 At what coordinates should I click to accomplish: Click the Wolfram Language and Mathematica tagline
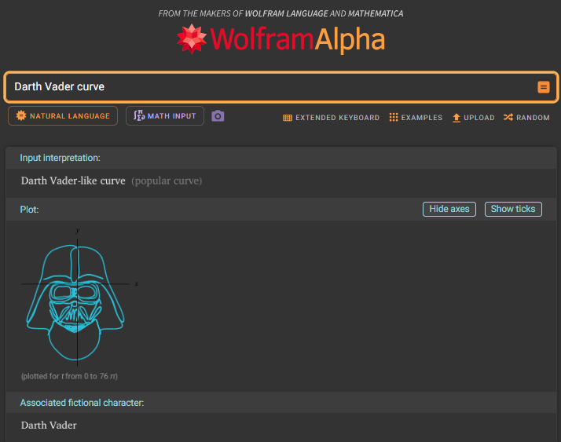coord(280,13)
